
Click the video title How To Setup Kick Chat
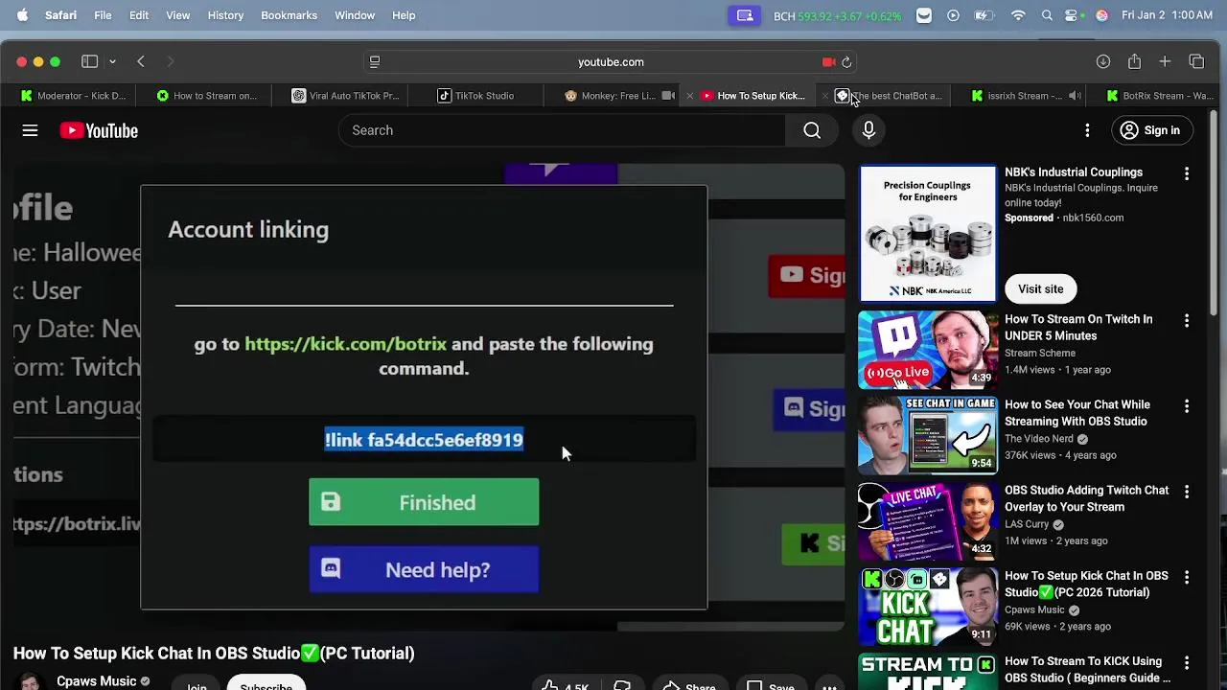point(214,653)
